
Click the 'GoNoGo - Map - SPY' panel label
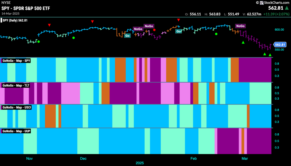point(16,60)
